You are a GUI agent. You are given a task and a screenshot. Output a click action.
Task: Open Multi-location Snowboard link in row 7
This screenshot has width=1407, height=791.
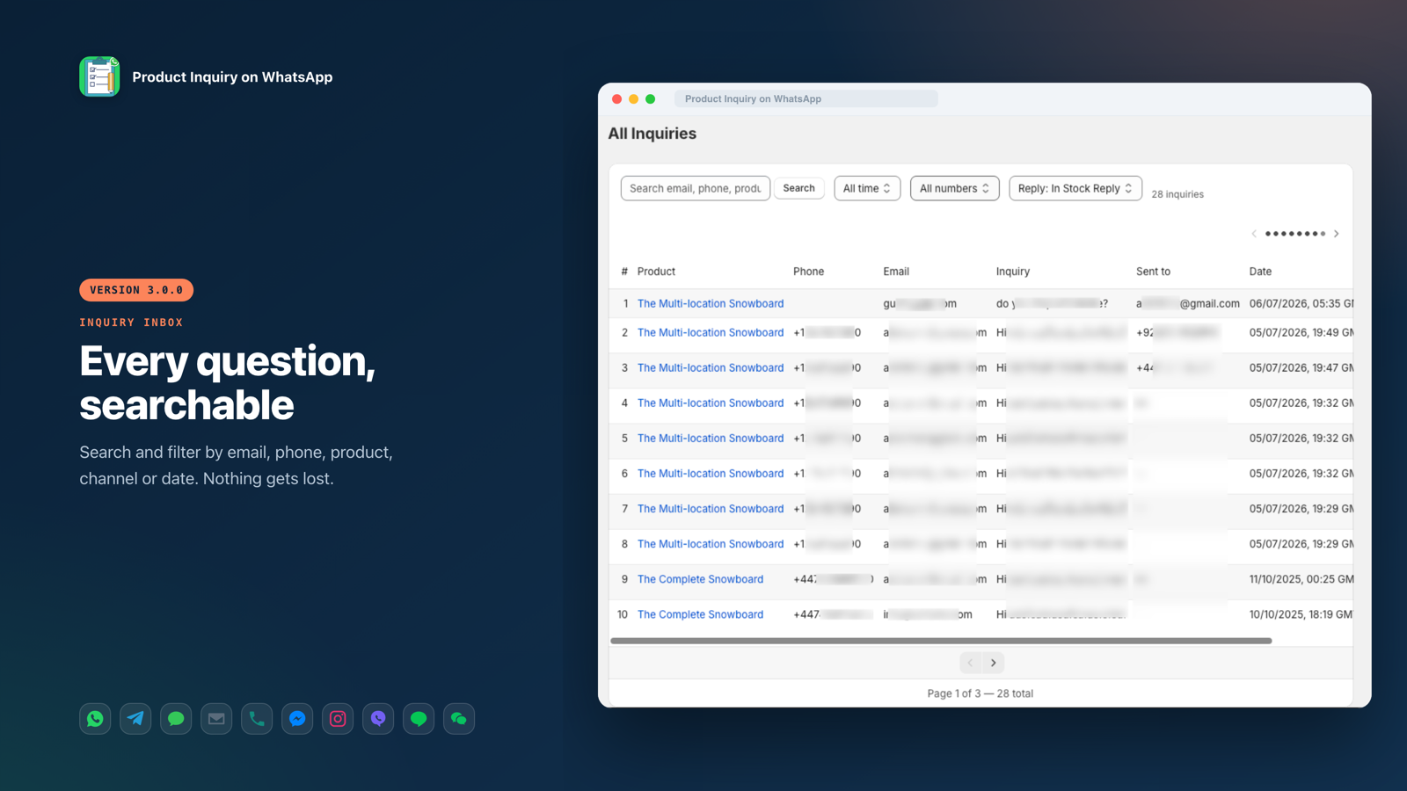click(711, 508)
